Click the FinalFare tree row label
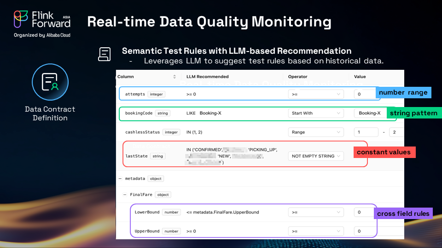 coord(141,195)
